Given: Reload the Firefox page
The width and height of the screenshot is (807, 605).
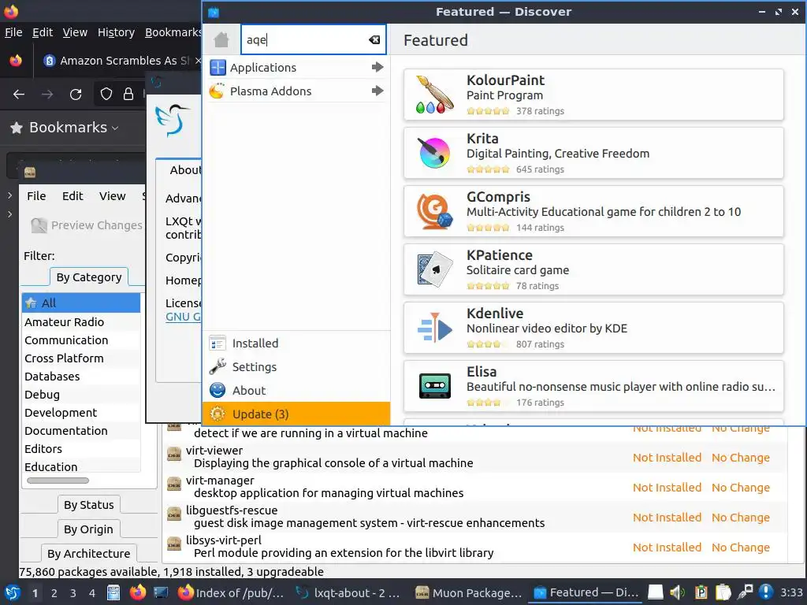Looking at the screenshot, I should [76, 95].
